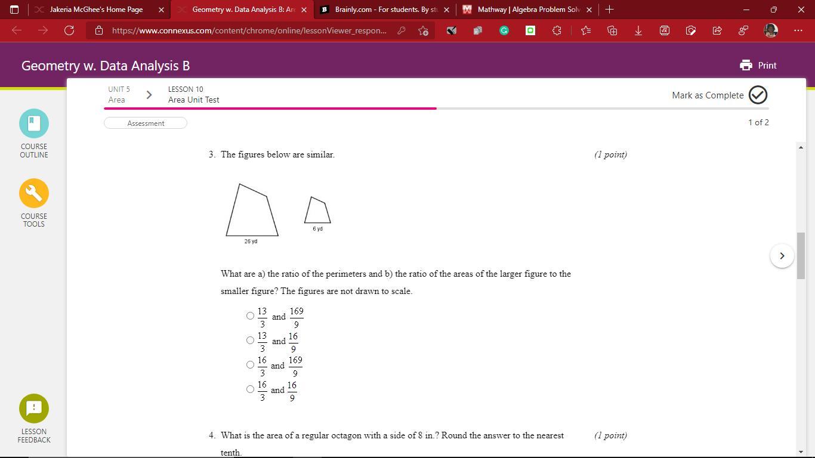The width and height of the screenshot is (815, 458).
Task: Click the question 4 regular octagon text
Action: point(392,444)
